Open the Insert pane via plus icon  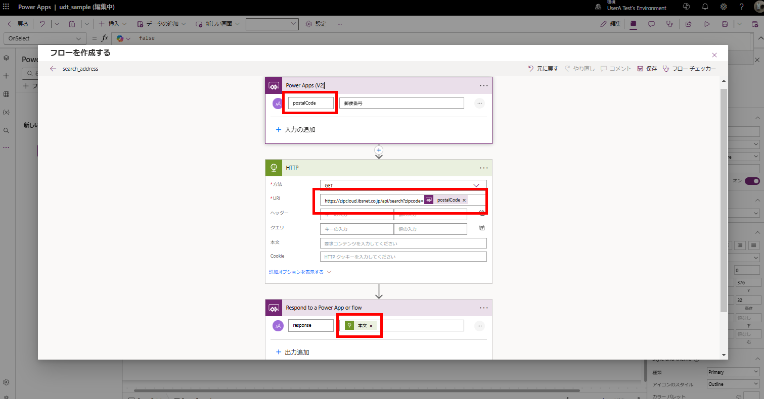click(7, 76)
